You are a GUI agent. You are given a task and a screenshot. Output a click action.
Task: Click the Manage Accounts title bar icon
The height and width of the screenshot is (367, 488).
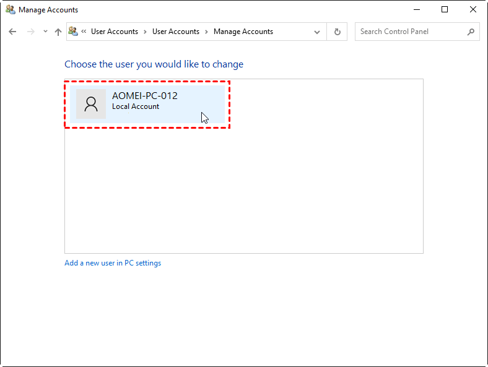[x=11, y=10]
